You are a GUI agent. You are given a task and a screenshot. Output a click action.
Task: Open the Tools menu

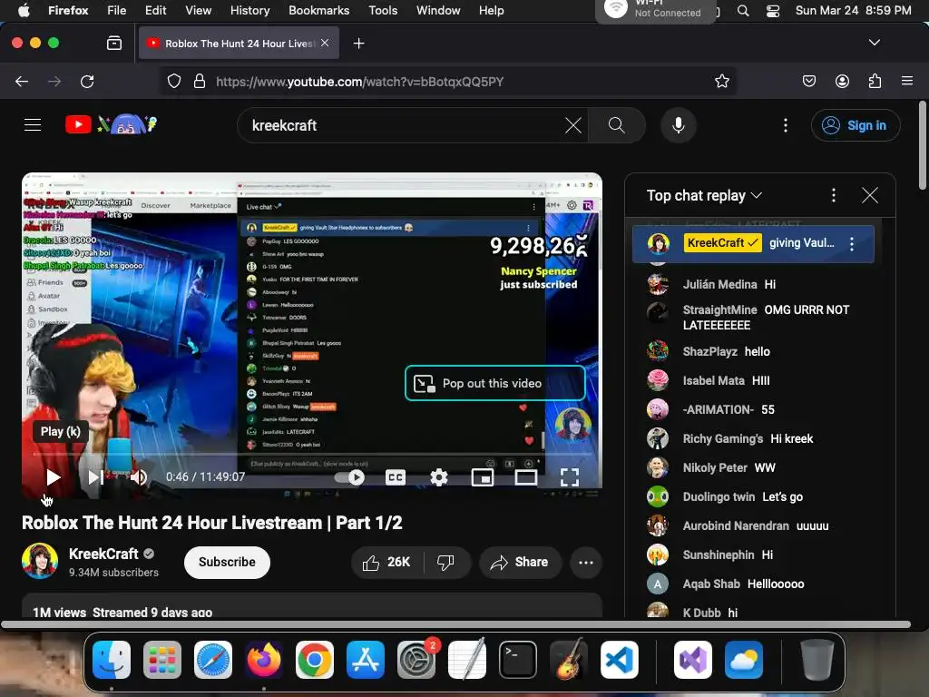point(383,10)
